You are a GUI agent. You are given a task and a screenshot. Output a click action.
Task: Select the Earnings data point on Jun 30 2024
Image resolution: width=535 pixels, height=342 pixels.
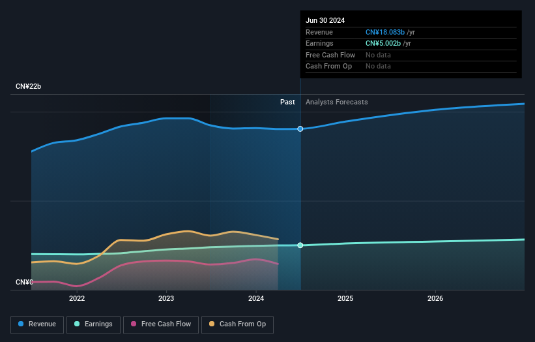300,245
